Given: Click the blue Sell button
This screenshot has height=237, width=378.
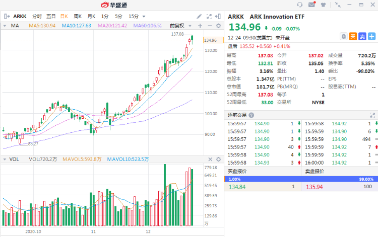Looking at the screenshot, I should (x=362, y=37).
